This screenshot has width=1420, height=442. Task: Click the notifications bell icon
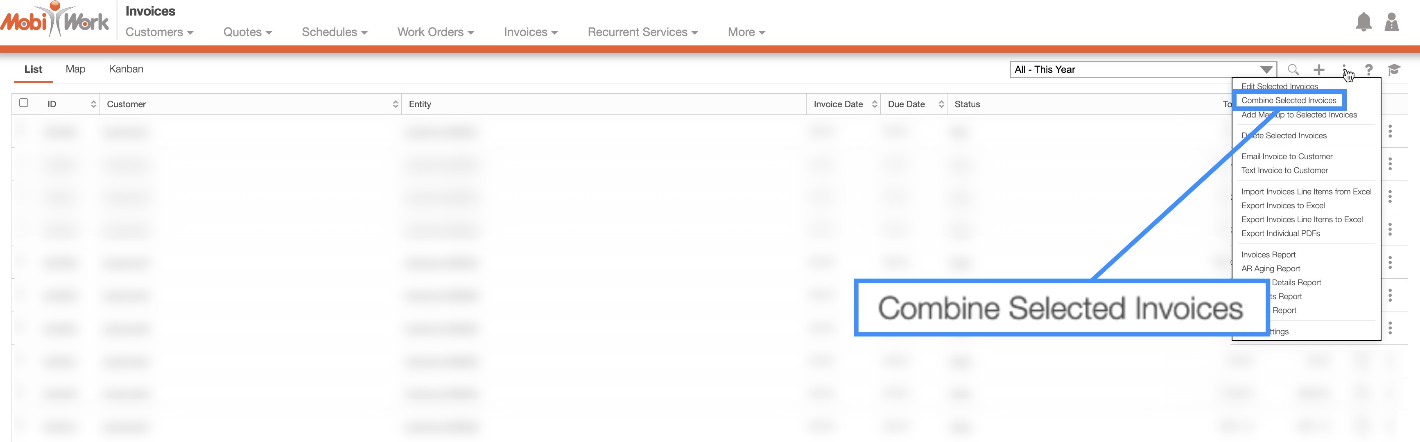tap(1363, 22)
